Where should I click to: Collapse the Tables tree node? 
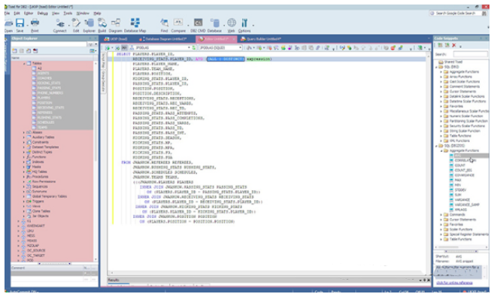coord(24,64)
